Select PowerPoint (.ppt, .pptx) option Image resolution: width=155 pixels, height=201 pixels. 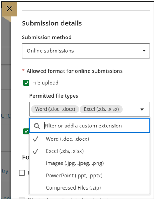click(x=90, y=176)
